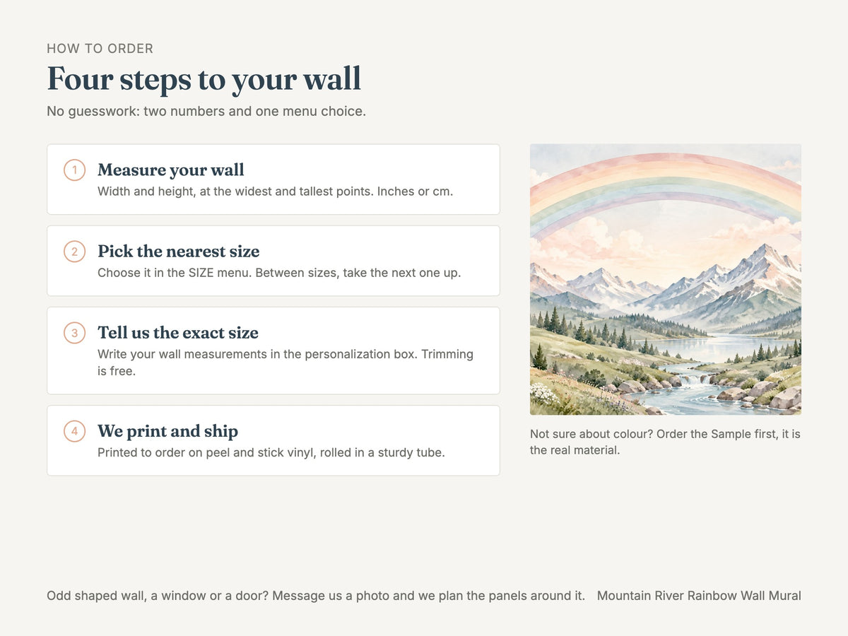Click the 'HOW TO ORDER' label

point(100,49)
